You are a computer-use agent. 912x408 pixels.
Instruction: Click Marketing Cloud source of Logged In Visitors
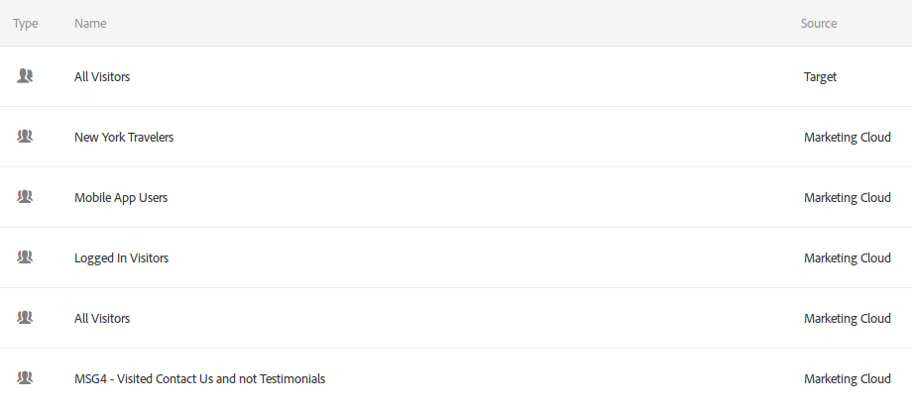point(847,258)
